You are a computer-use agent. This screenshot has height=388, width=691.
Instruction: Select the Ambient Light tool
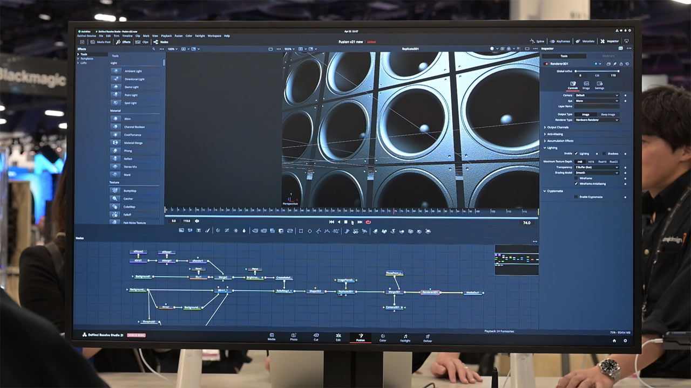pyautogui.click(x=135, y=71)
